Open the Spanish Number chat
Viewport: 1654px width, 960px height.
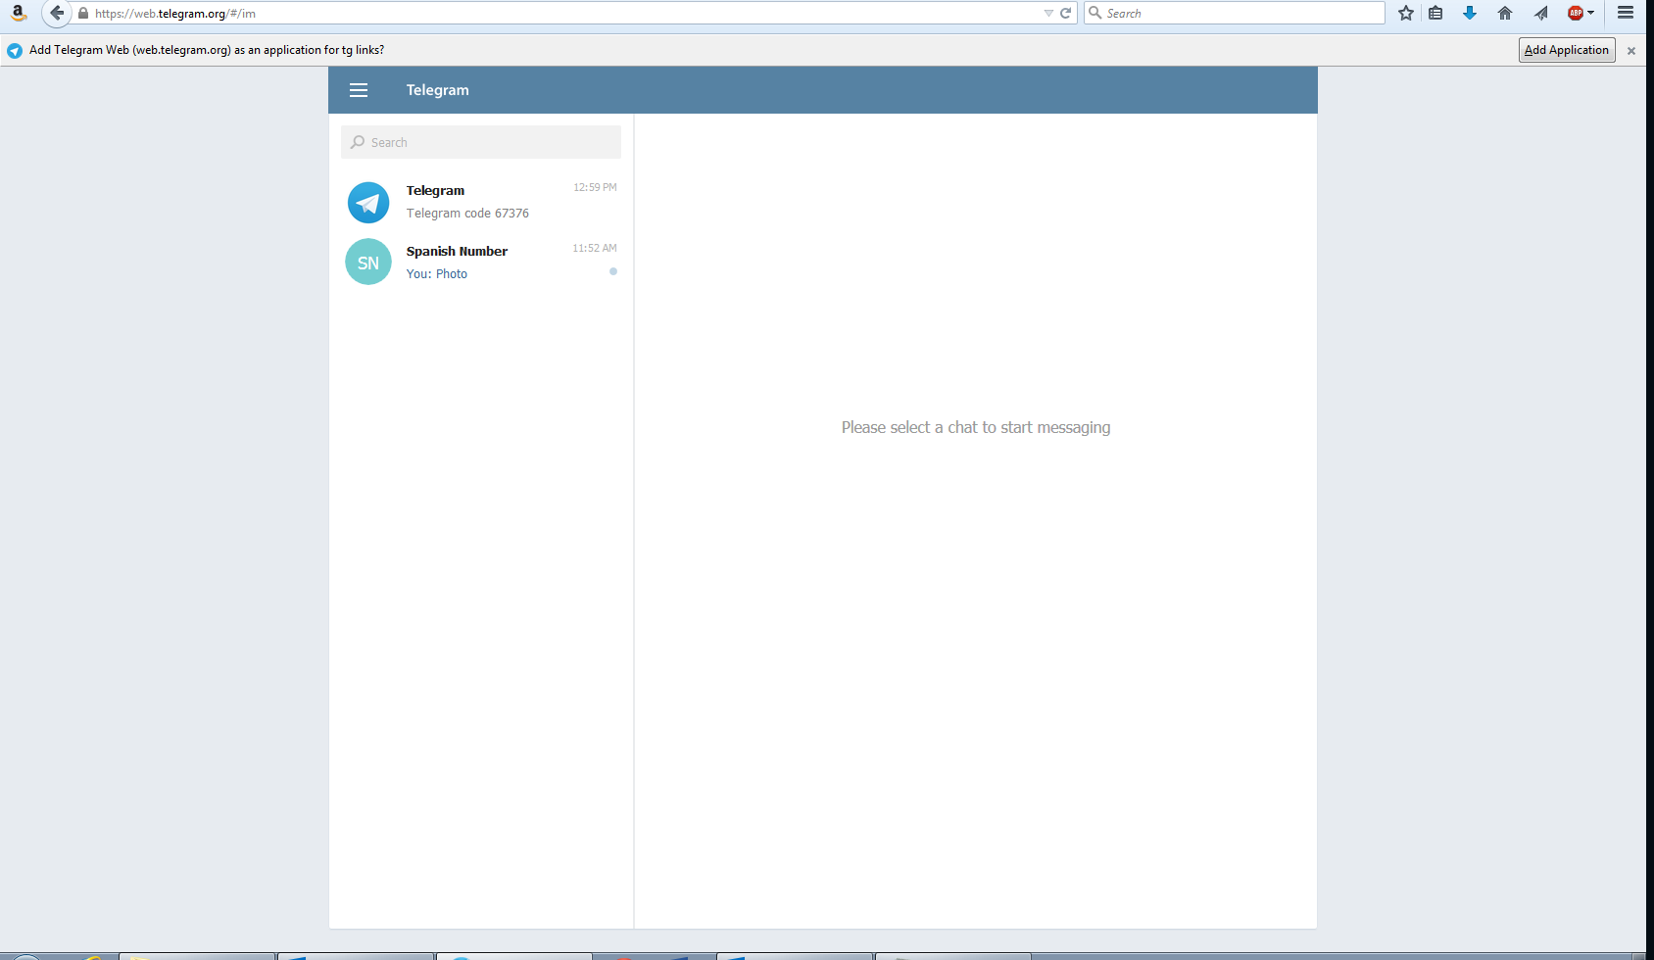481,263
